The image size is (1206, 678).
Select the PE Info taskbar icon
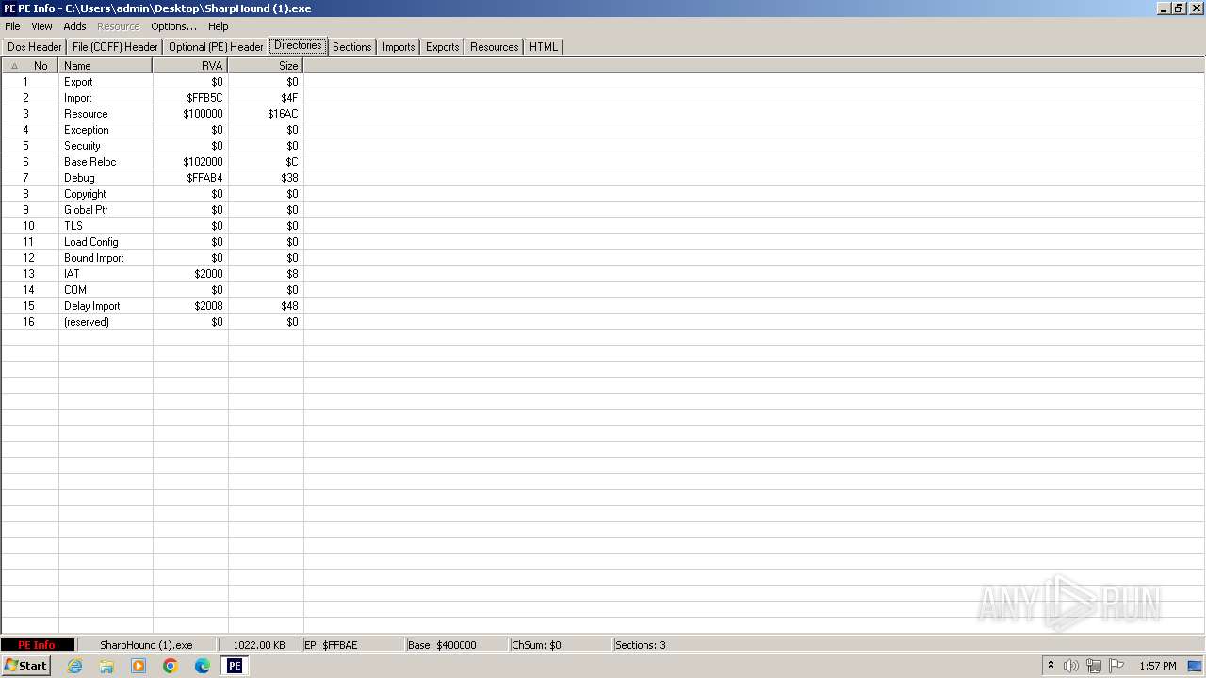235,666
